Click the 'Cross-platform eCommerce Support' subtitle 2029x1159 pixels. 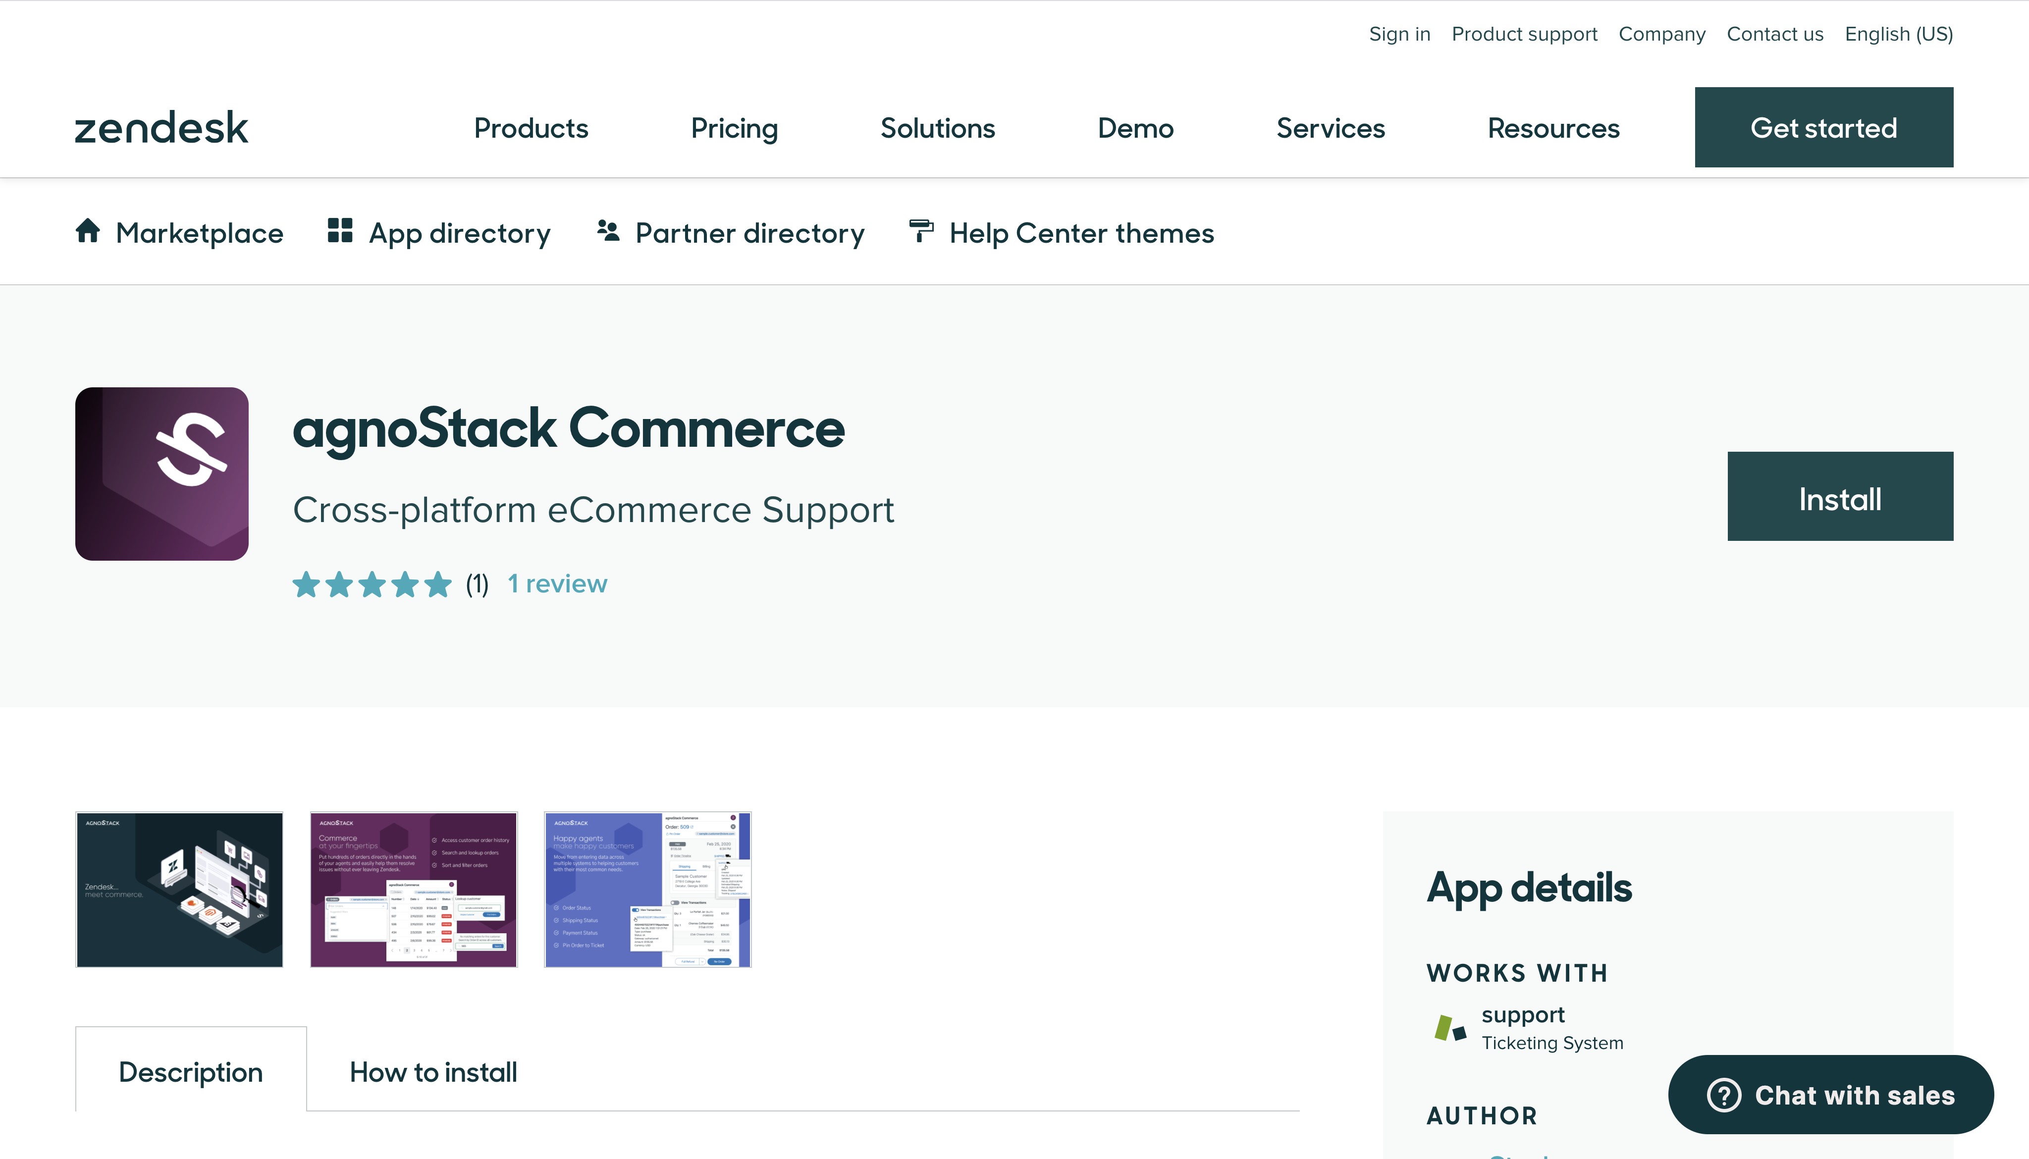593,510
